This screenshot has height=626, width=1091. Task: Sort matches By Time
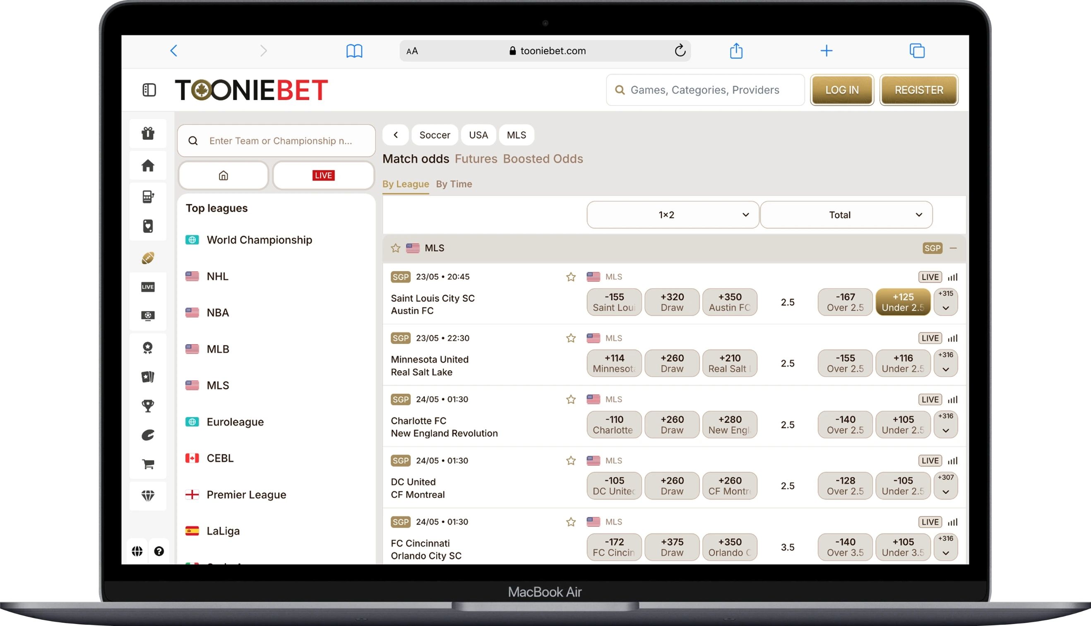pos(454,184)
